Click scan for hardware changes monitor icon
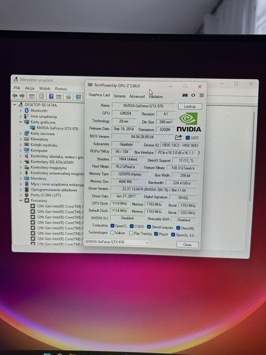 point(78,97)
